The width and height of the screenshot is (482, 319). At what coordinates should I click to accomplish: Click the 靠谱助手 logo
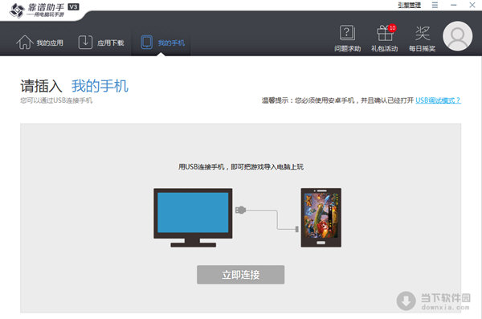pyautogui.click(x=37, y=10)
